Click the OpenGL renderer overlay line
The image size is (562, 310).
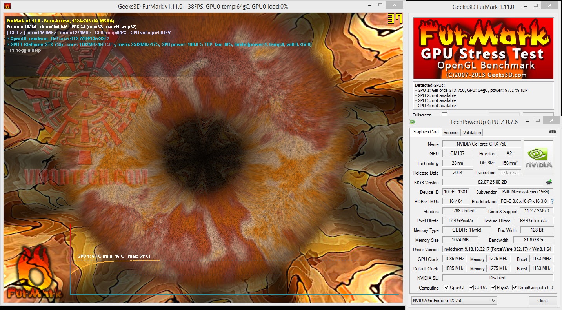[58, 39]
